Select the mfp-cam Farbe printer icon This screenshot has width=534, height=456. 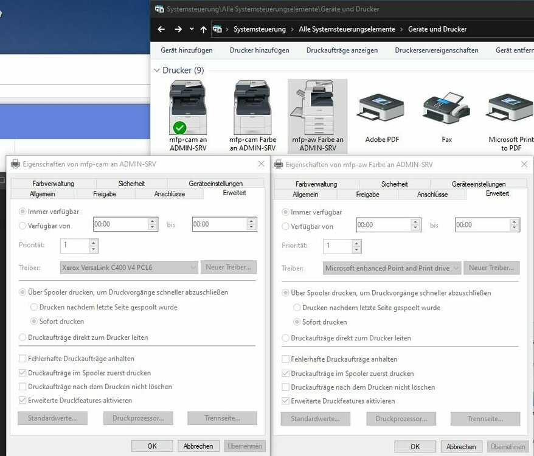(252, 108)
